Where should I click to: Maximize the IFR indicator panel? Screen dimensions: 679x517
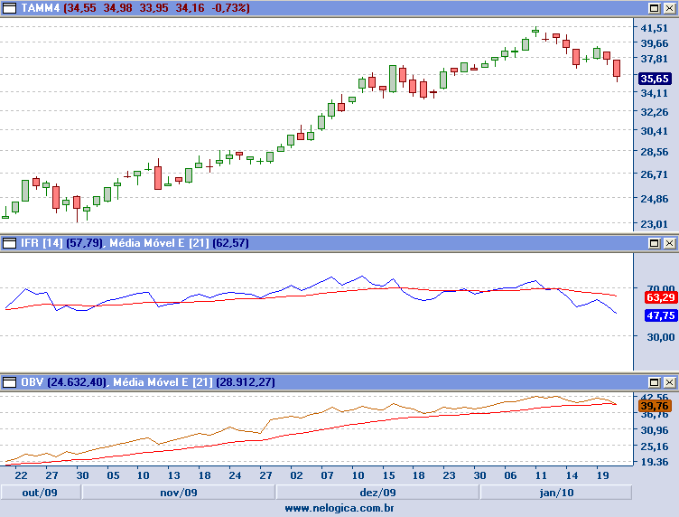point(654,243)
